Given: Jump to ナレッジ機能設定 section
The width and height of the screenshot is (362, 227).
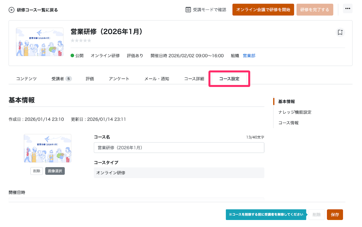Looking at the screenshot, I should pos(295,112).
